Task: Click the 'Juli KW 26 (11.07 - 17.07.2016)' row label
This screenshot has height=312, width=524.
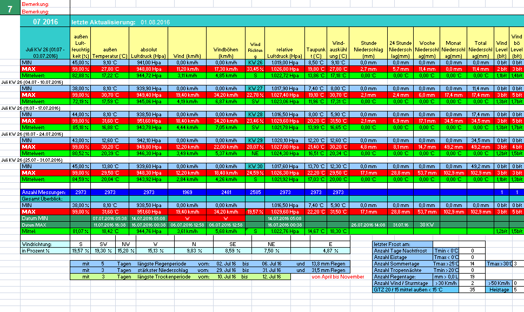Action: (x=31, y=108)
